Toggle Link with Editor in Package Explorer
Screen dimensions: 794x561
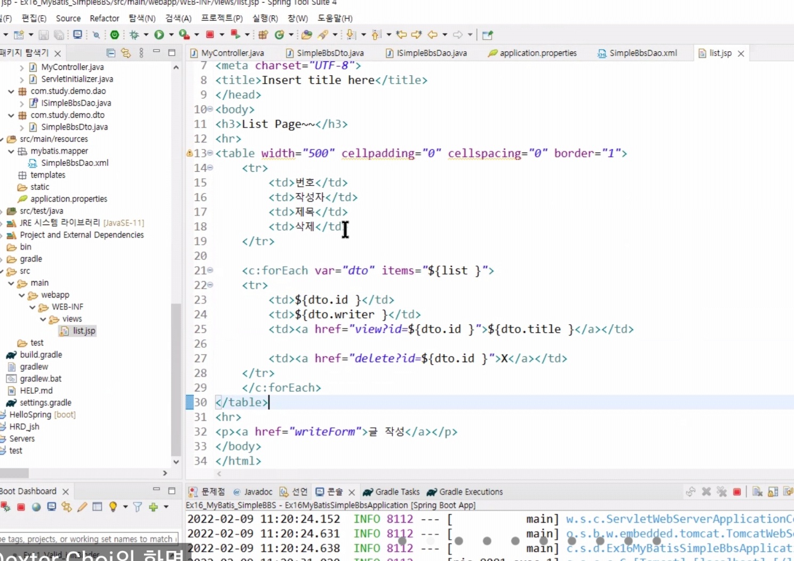[x=126, y=53]
